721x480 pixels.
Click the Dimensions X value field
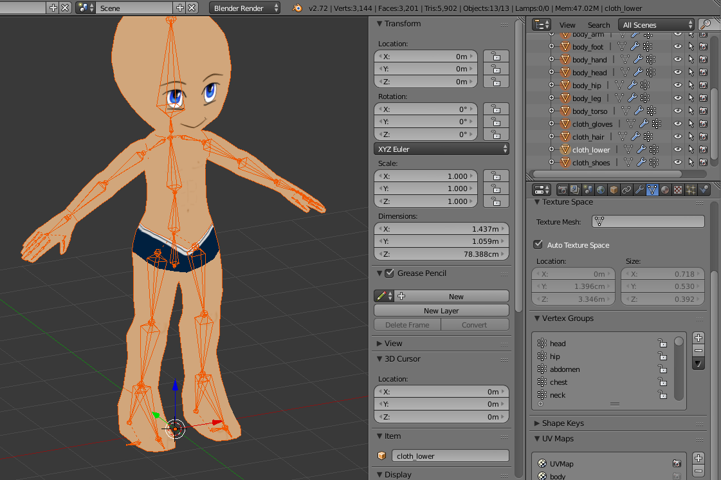[441, 228]
